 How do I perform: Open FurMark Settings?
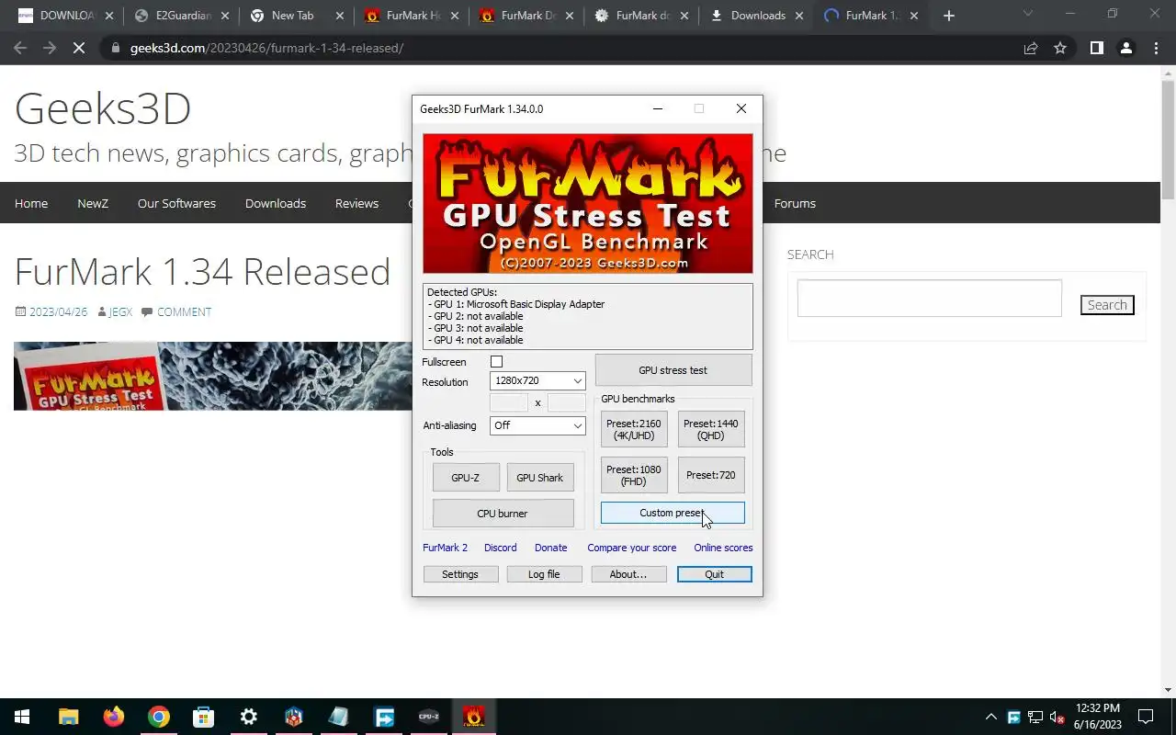tap(460, 574)
